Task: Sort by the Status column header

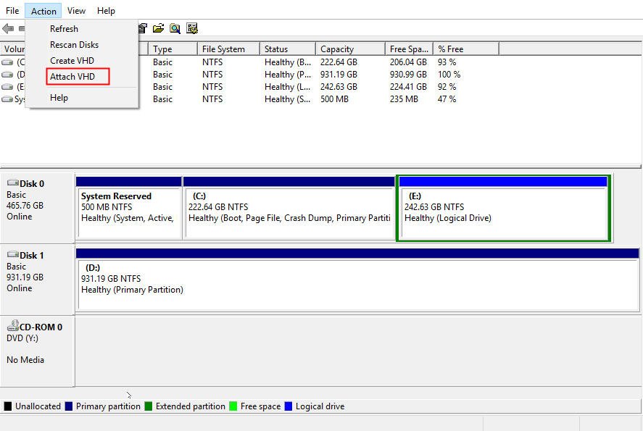Action: point(288,49)
